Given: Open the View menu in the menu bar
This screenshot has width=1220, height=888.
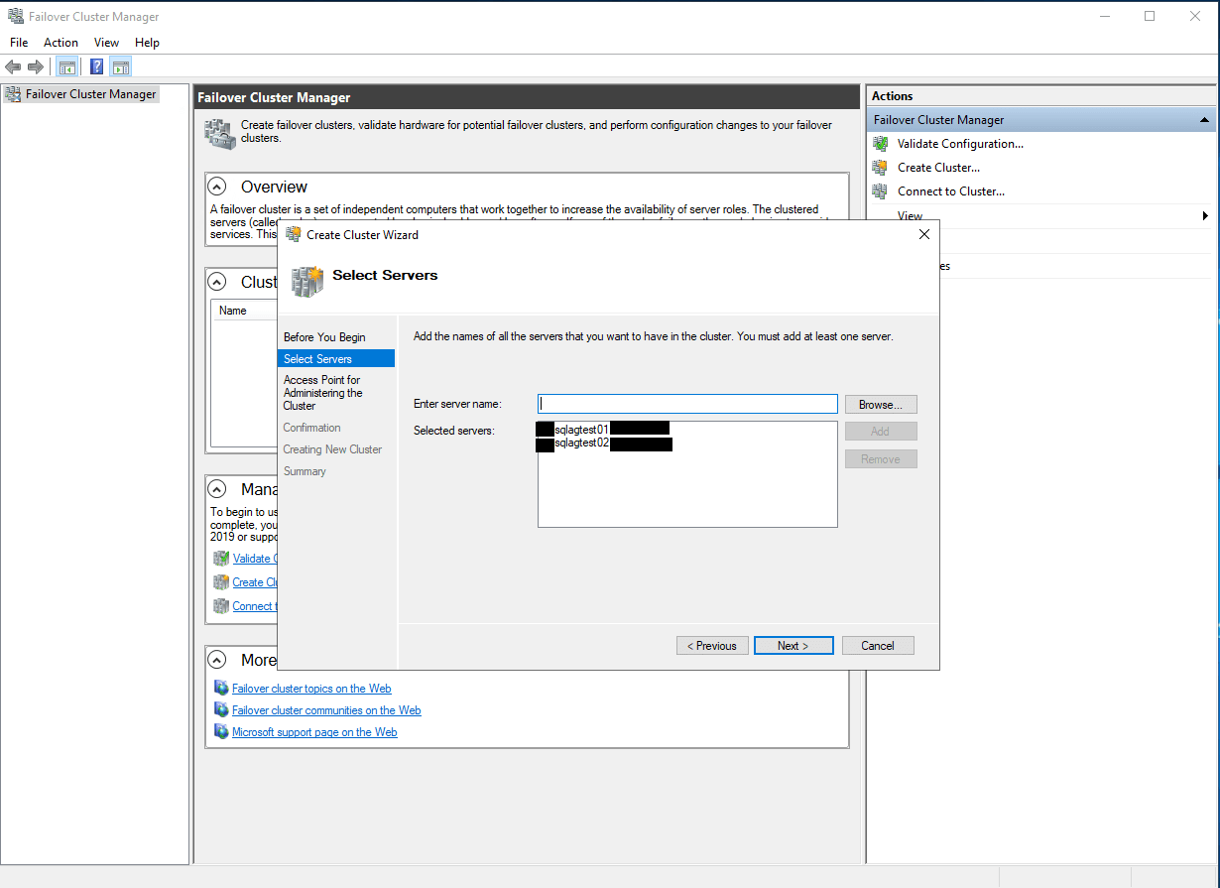Looking at the screenshot, I should [106, 43].
